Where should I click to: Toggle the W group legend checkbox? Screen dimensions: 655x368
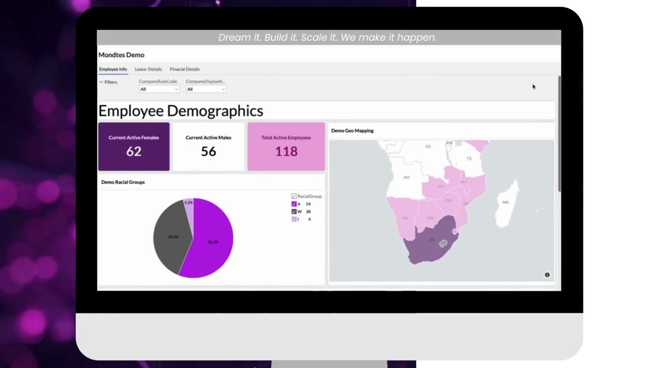point(294,212)
